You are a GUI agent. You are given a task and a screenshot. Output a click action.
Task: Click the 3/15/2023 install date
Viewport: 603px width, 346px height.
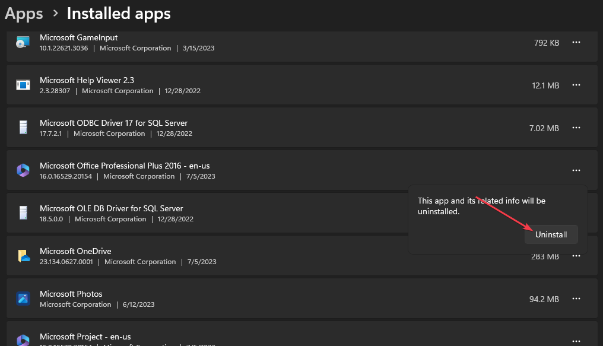coord(198,48)
